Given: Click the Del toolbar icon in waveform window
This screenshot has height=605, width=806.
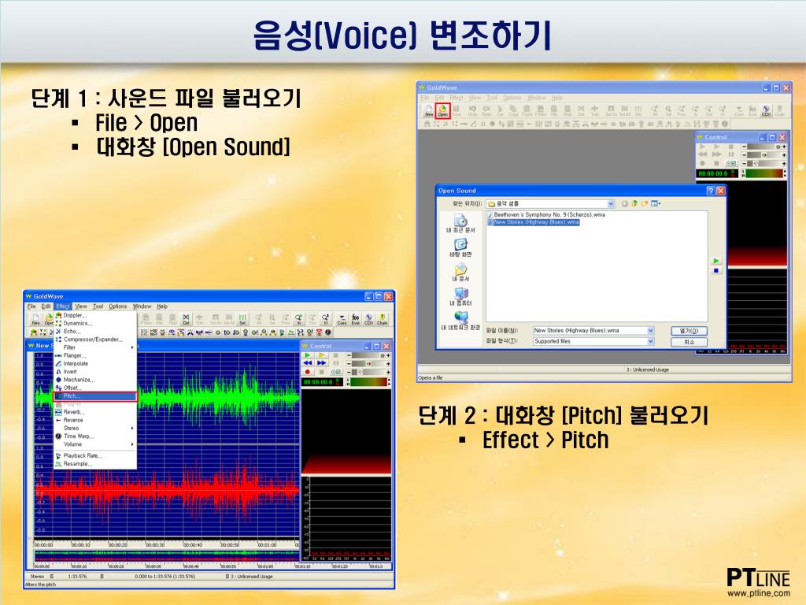Looking at the screenshot, I should pos(186,320).
